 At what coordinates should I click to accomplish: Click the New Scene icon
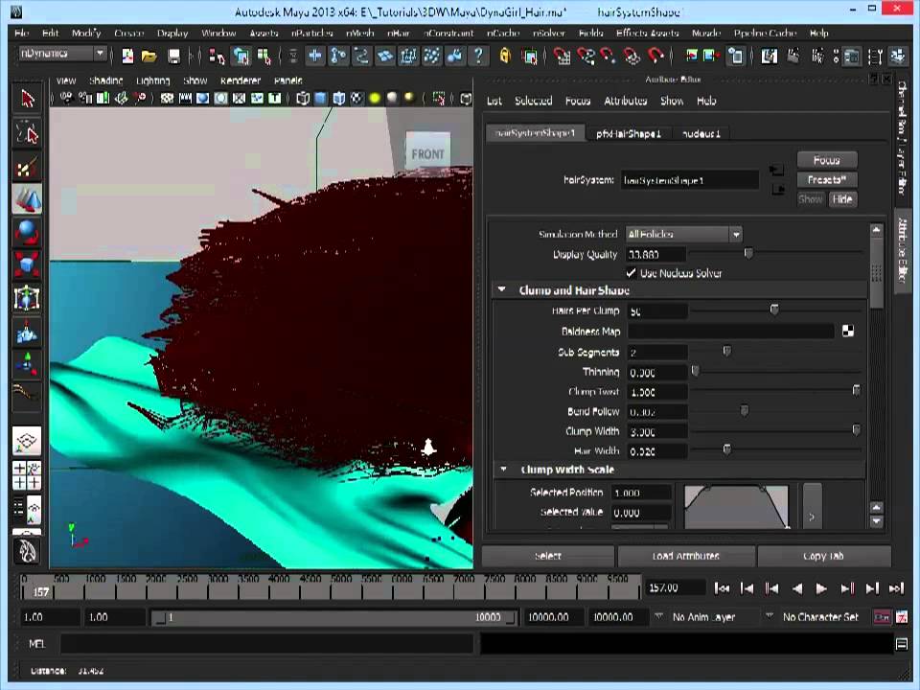pos(127,57)
